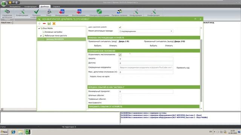Select the mobile access points tree item

(x=56, y=36)
